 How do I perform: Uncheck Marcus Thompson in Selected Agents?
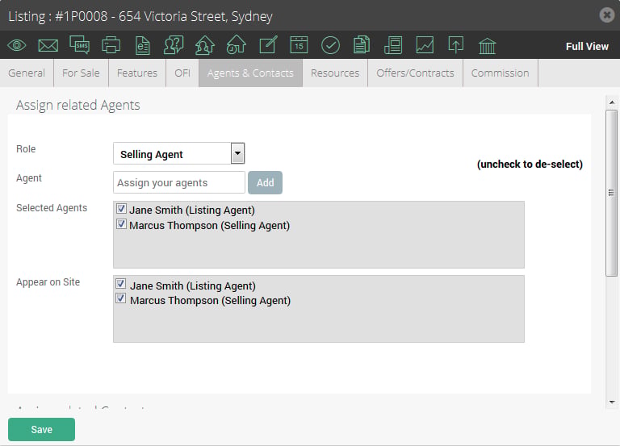coord(121,224)
